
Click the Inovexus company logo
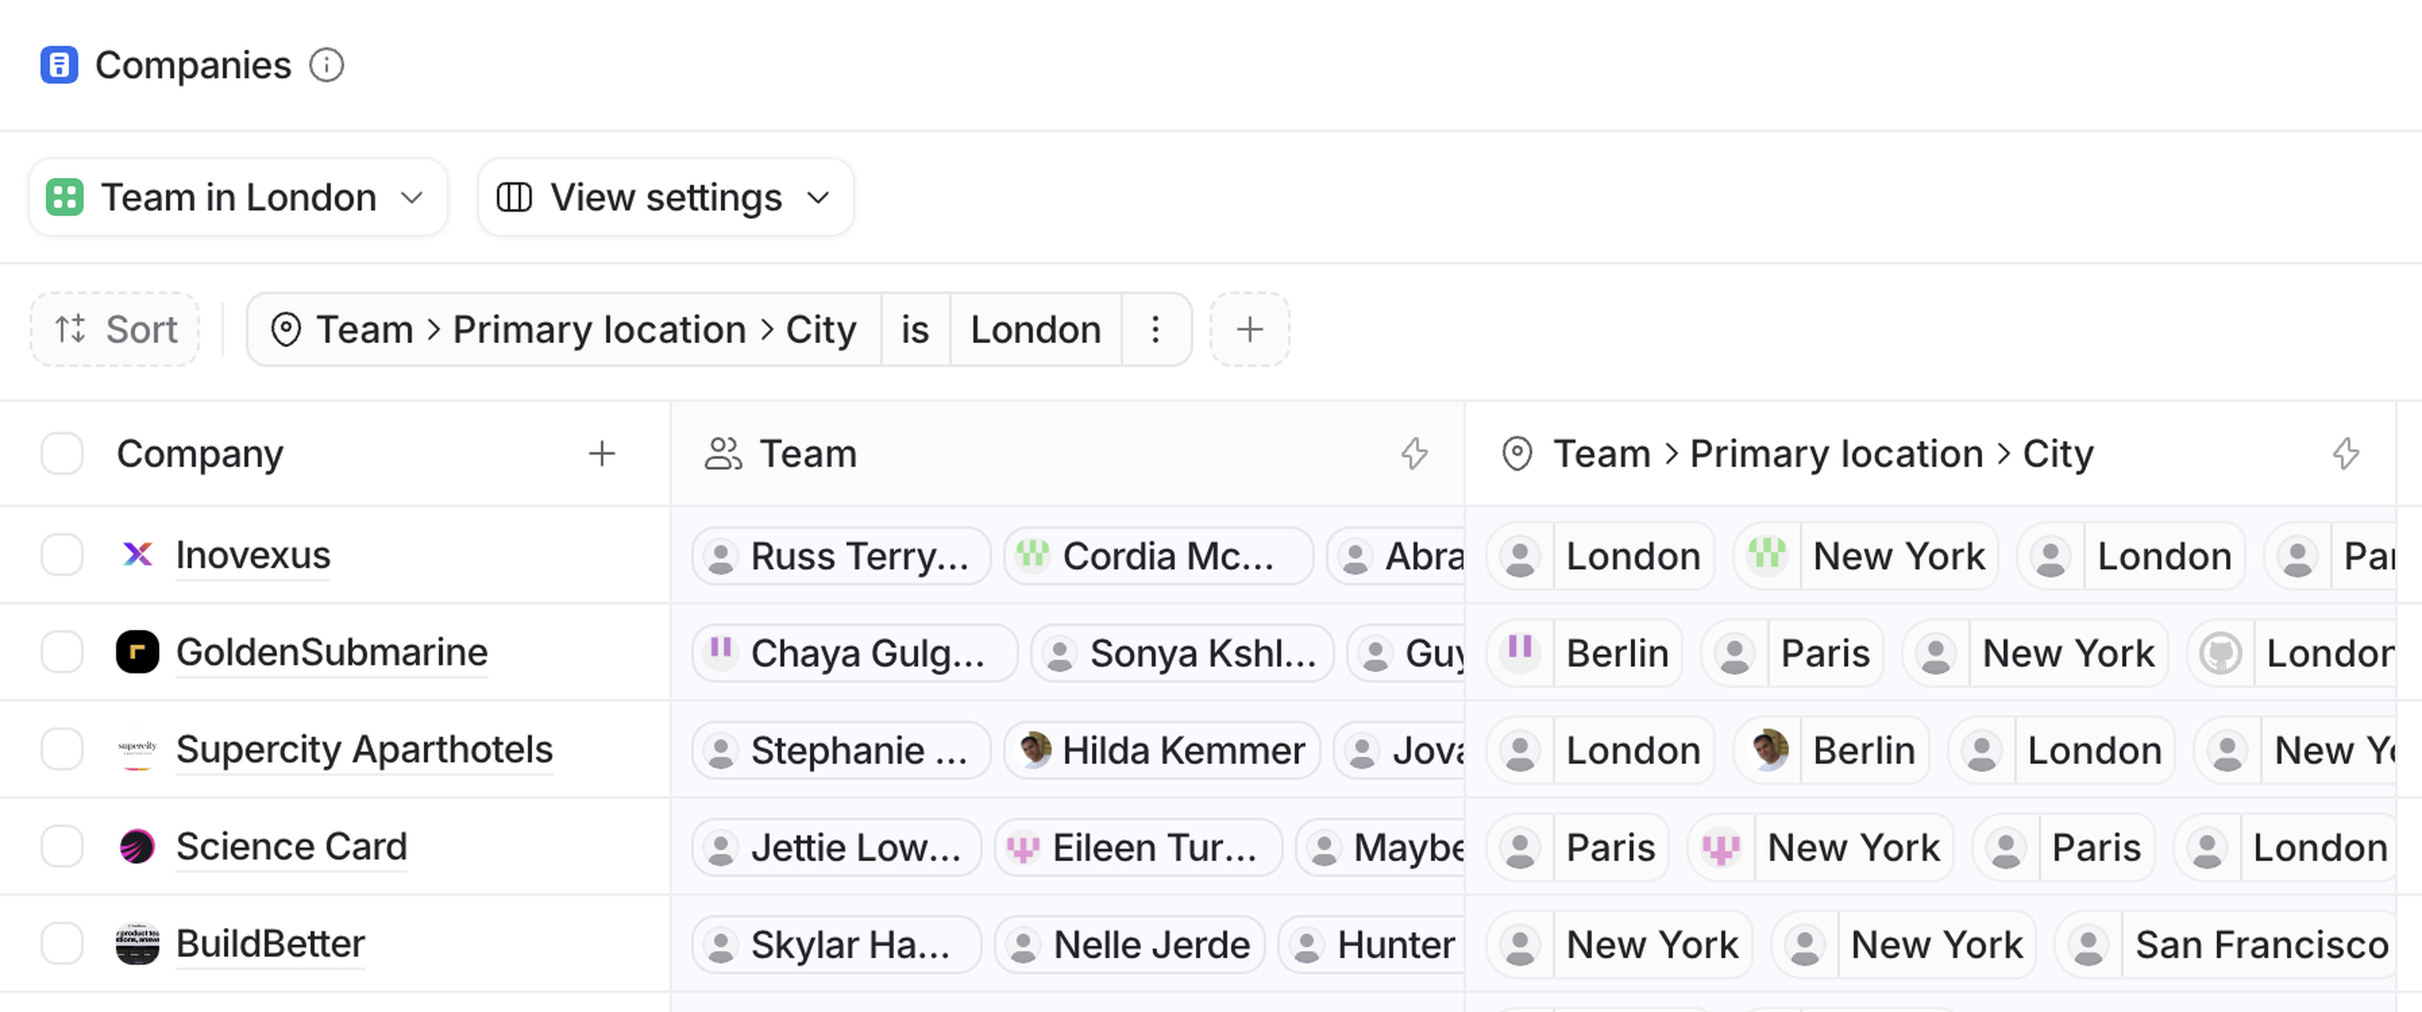click(137, 554)
